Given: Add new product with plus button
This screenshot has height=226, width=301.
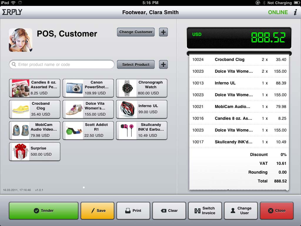Looking at the screenshot, I should (x=163, y=64).
